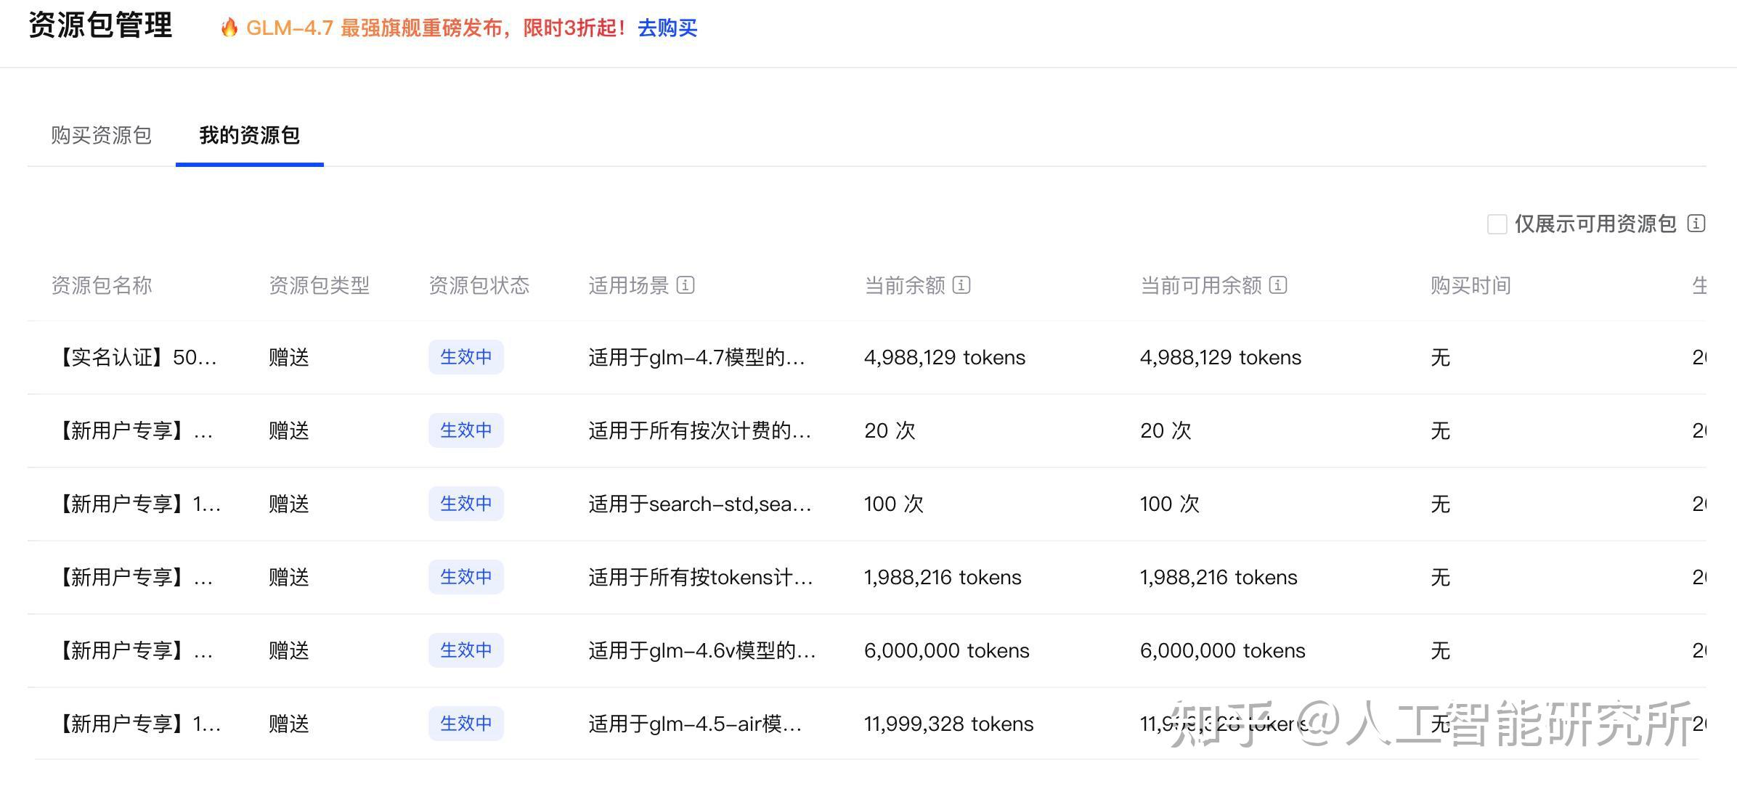Click 生效中 badge in 实名认证 row
This screenshot has width=1737, height=794.
(x=465, y=357)
